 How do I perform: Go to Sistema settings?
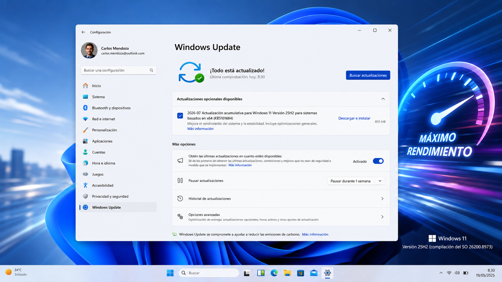118,97
